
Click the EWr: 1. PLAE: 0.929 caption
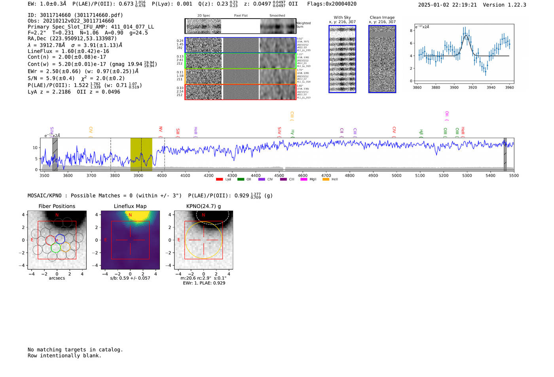pos(204,283)
